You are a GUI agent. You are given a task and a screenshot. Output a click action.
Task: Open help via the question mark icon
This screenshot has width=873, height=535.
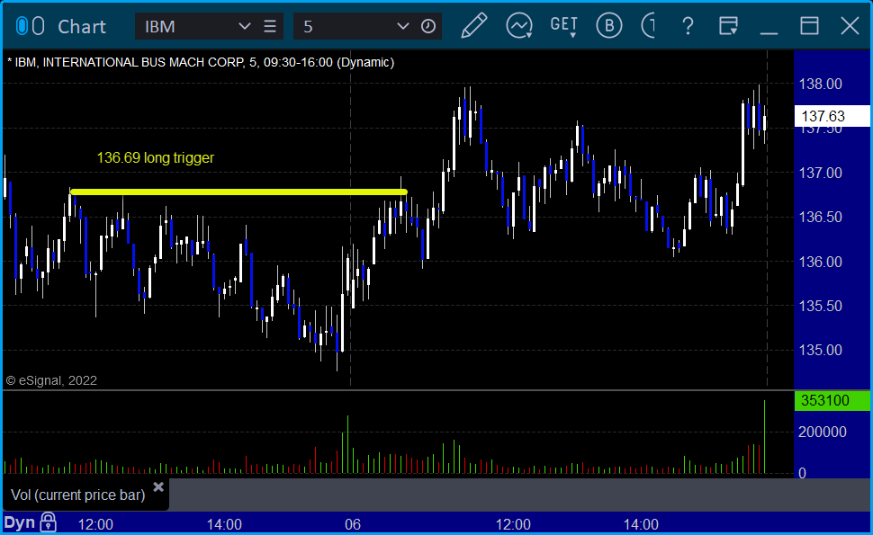click(x=688, y=26)
